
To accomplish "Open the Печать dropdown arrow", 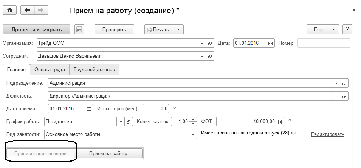I will tap(178, 30).
